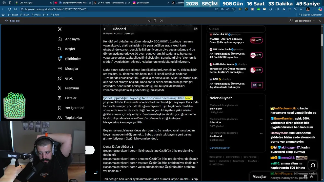
Task: Open Hizmet Şartları footer link
Action: tap(216, 157)
